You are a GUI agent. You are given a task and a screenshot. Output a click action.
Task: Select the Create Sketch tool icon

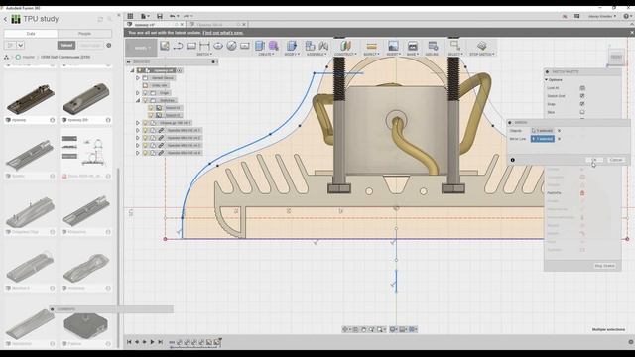[164, 46]
